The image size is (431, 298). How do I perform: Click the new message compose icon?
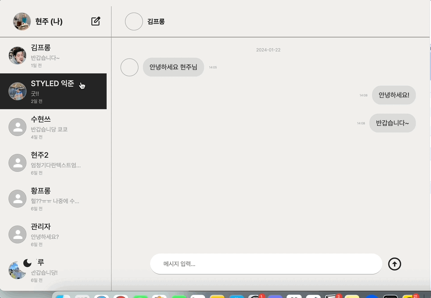point(96,21)
